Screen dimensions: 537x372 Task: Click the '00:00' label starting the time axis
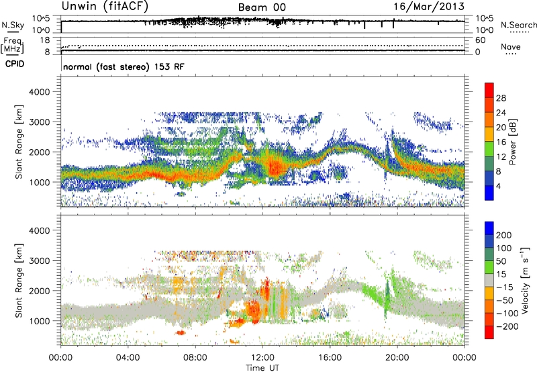point(60,358)
